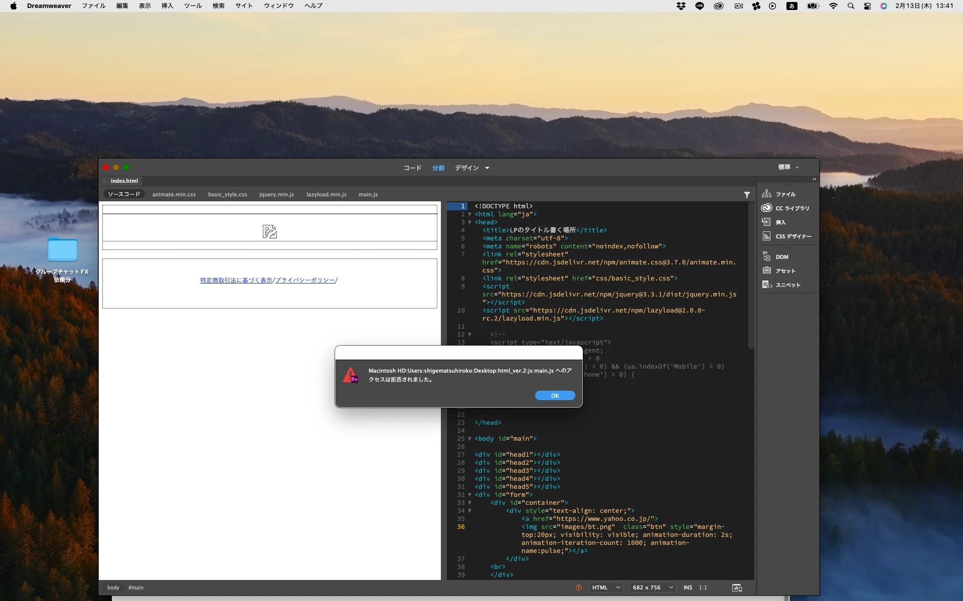Viewport: 963px width, 601px height.
Task: Switch to Split view mode
Action: click(x=438, y=168)
